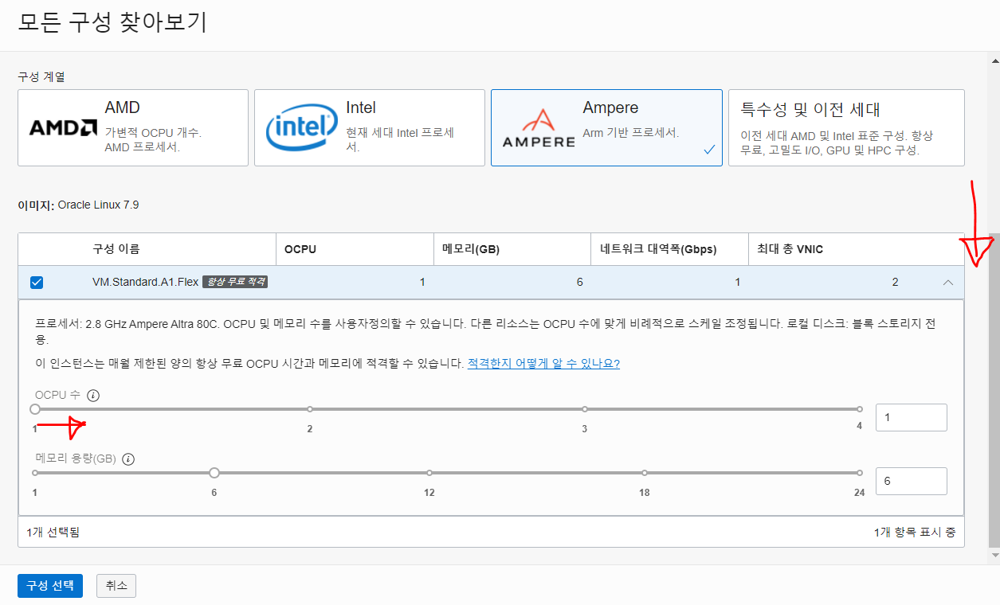
Task: Open the 적격한지 어떻게 알 수 있나요? link
Action: 543,363
